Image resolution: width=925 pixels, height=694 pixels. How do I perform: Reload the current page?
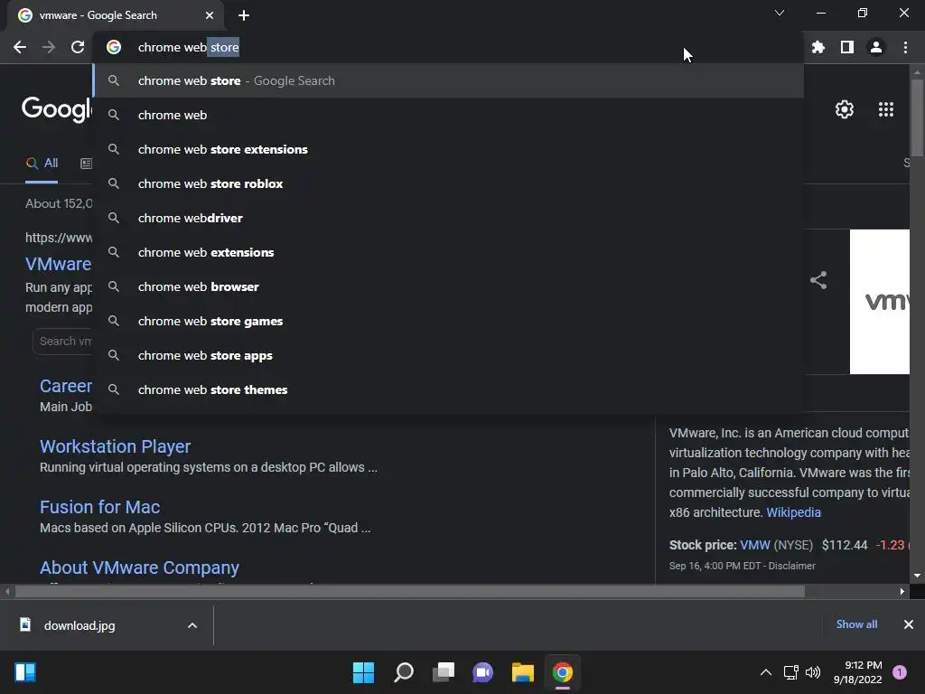[78, 47]
